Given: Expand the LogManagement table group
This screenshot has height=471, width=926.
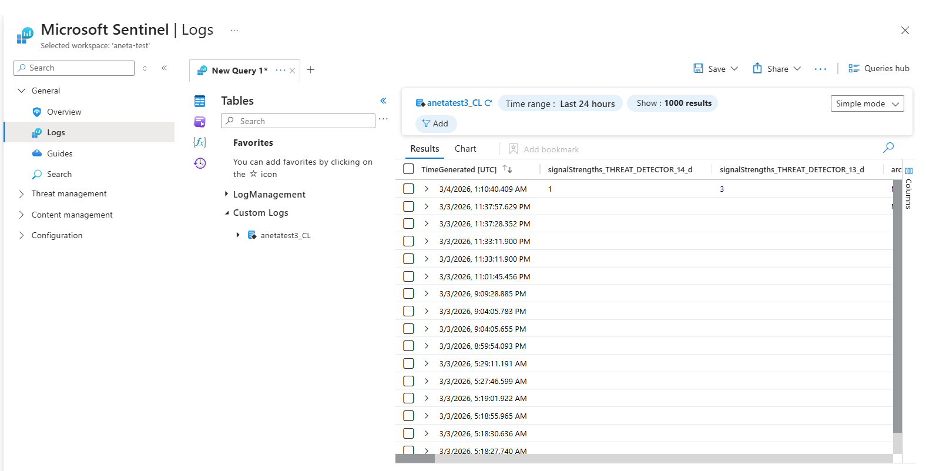Looking at the screenshot, I should click(x=226, y=193).
